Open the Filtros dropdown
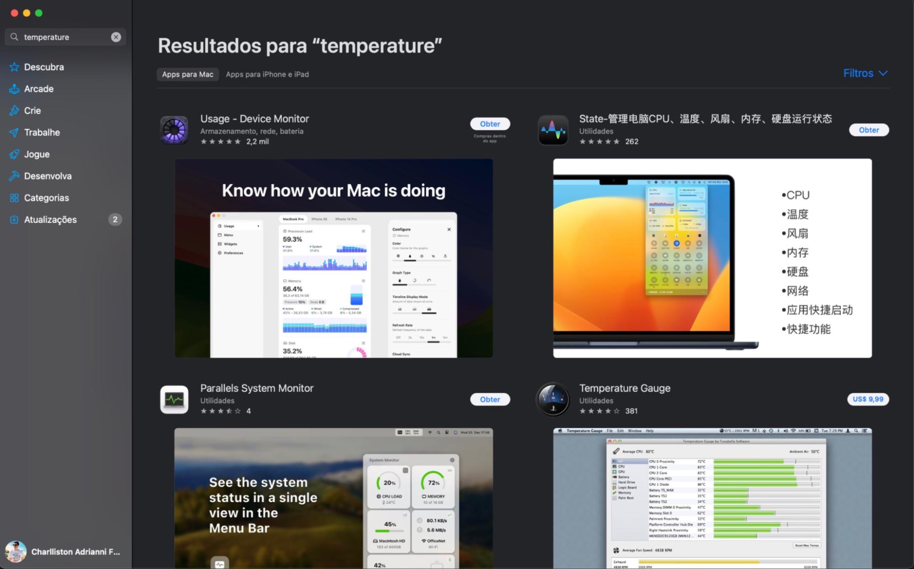Screen dimensions: 914x569 pos(865,73)
